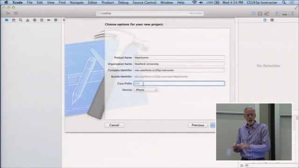Click the CS193p Instructor user menu

pos(262,2)
